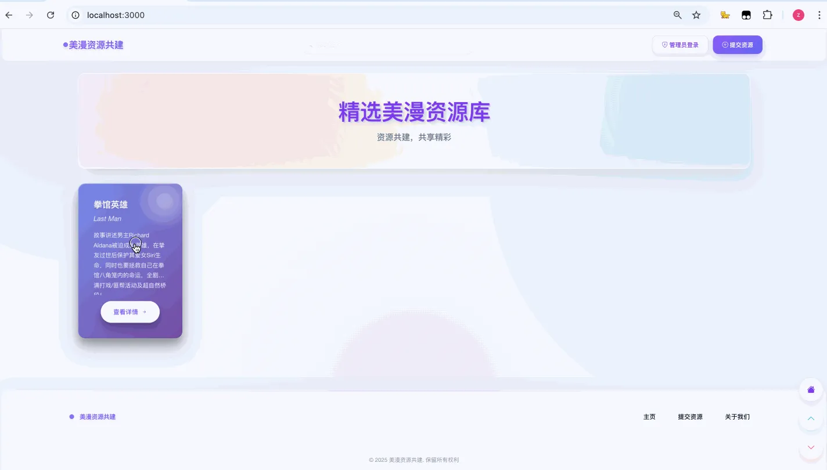Click the Last Man subtitle text
The image size is (827, 470).
(107, 219)
